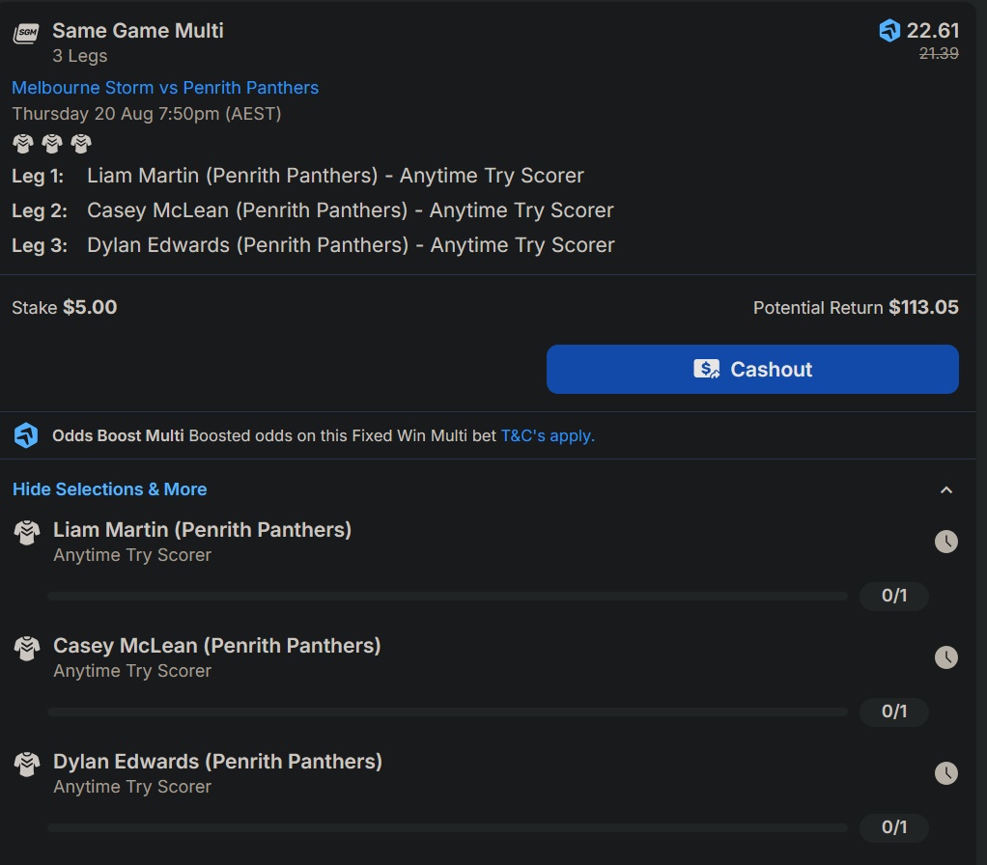Click Liam Martin try scorer progress bar
Image resolution: width=987 pixels, height=865 pixels.
pos(447,596)
